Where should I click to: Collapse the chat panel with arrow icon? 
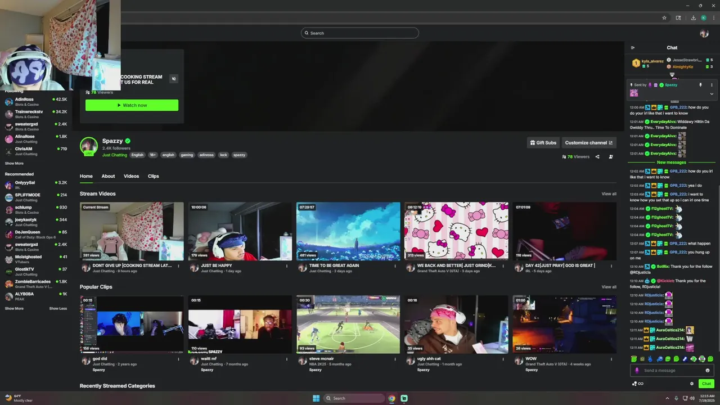pos(633,48)
